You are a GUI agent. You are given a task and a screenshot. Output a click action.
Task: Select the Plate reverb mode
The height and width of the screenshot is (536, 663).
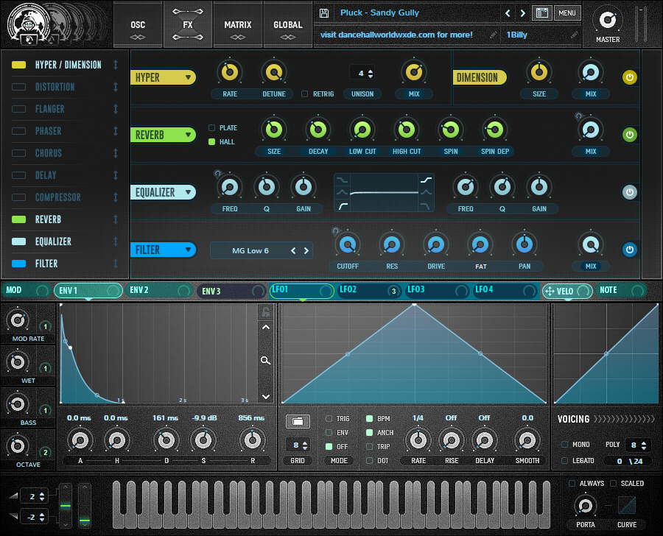coord(212,128)
